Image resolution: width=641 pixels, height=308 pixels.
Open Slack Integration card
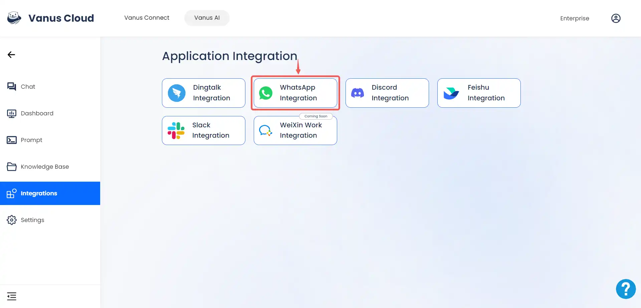coord(204,130)
